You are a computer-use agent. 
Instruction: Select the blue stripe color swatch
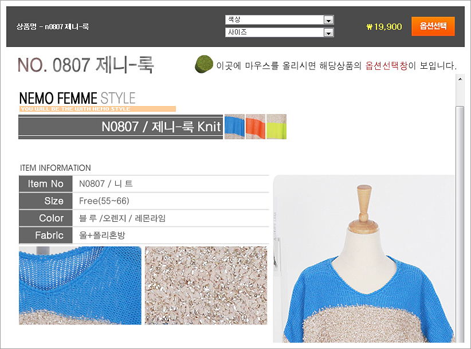tap(234, 127)
